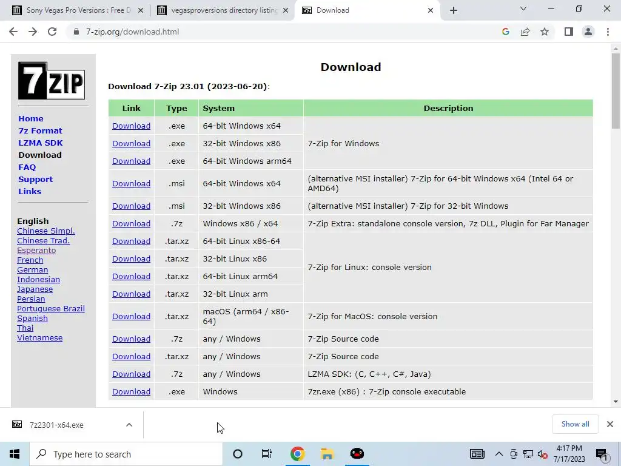This screenshot has width=621, height=466.
Task: Click Show all downloads button
Action: click(x=575, y=424)
